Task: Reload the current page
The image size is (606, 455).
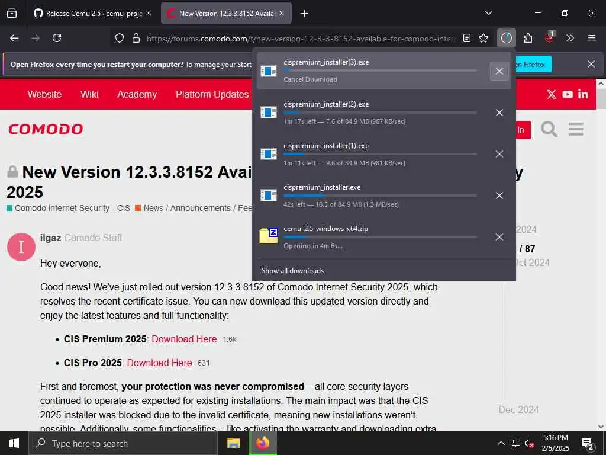Action: 57,38
